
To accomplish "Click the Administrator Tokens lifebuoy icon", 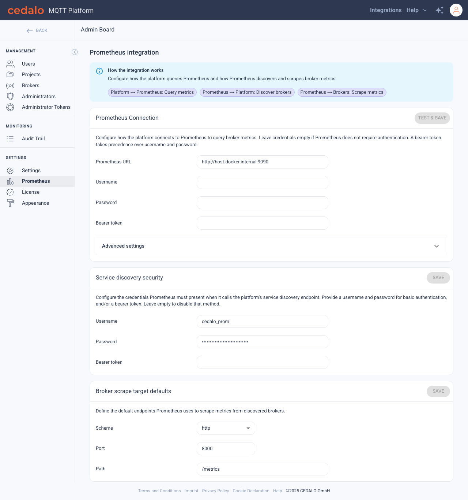I will 10,107.
